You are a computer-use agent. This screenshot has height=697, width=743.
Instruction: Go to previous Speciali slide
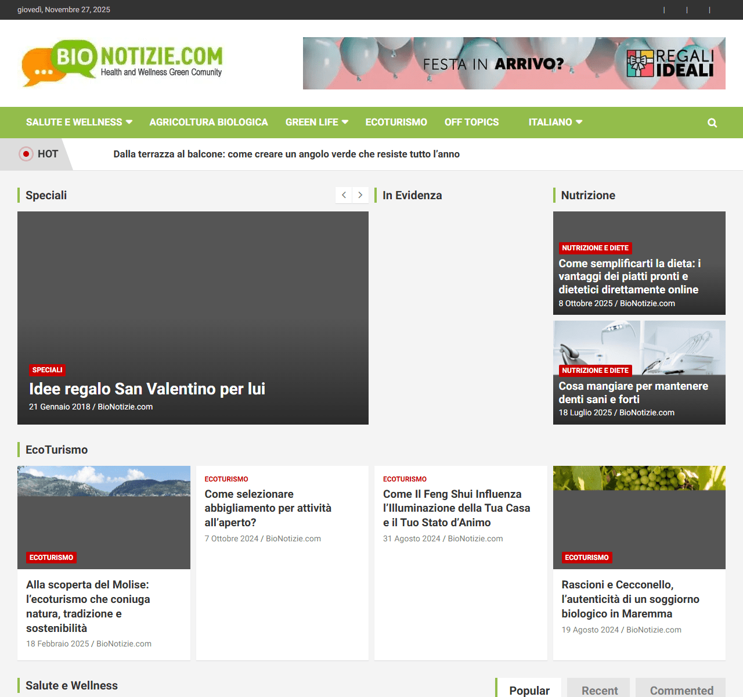coord(344,195)
